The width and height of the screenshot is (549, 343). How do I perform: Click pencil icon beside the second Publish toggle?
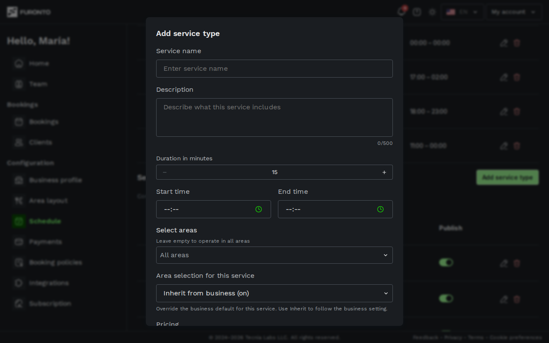(504, 299)
